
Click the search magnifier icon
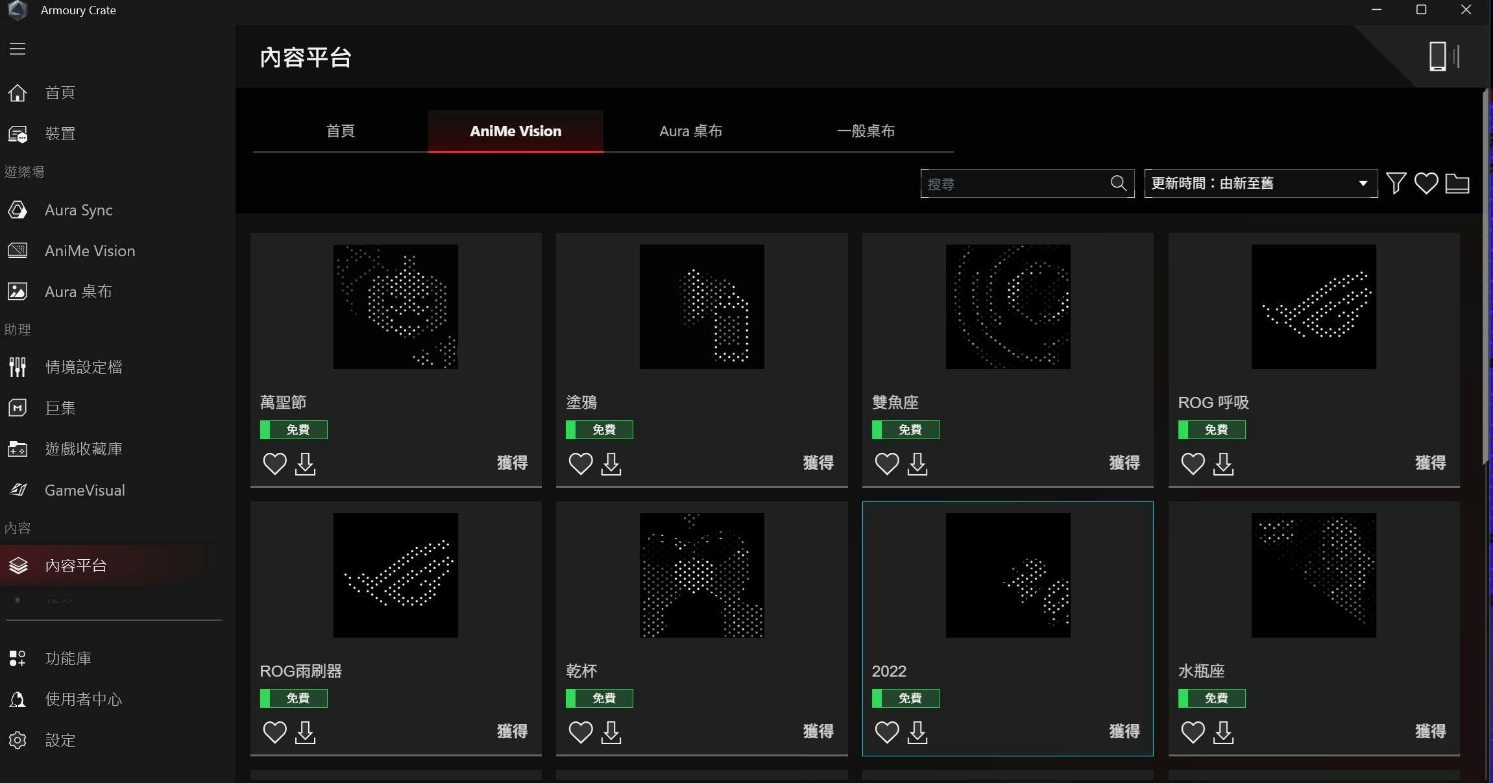pos(1119,184)
